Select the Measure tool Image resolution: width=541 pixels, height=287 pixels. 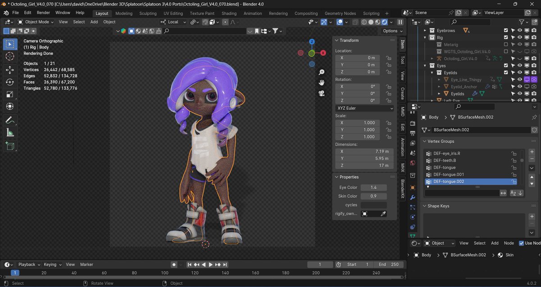[10, 132]
